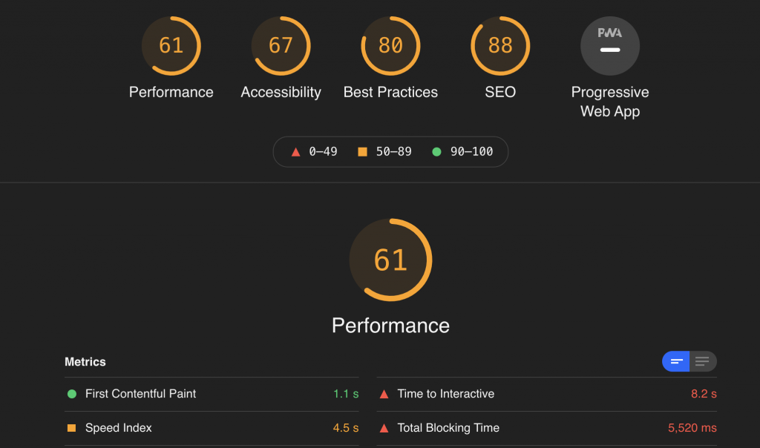Image resolution: width=760 pixels, height=448 pixels.
Task: Expand the Time to Interactive metric row
Action: pos(547,395)
